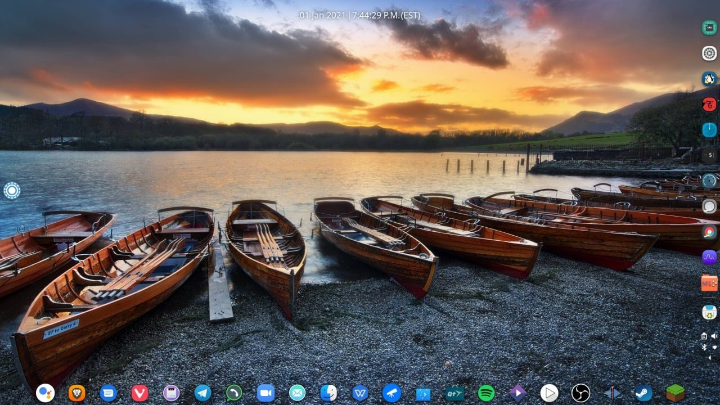Launch Steam from the dock

(643, 393)
